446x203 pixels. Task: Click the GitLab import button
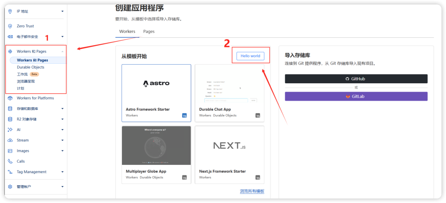(x=356, y=97)
